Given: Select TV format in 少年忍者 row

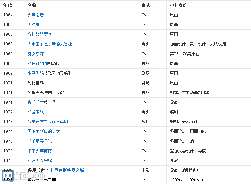Looking at the screenshot, I should (144, 15).
